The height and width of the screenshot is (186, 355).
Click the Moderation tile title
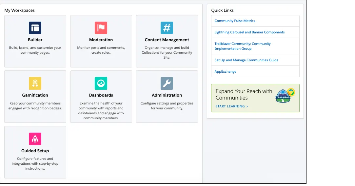(x=101, y=40)
